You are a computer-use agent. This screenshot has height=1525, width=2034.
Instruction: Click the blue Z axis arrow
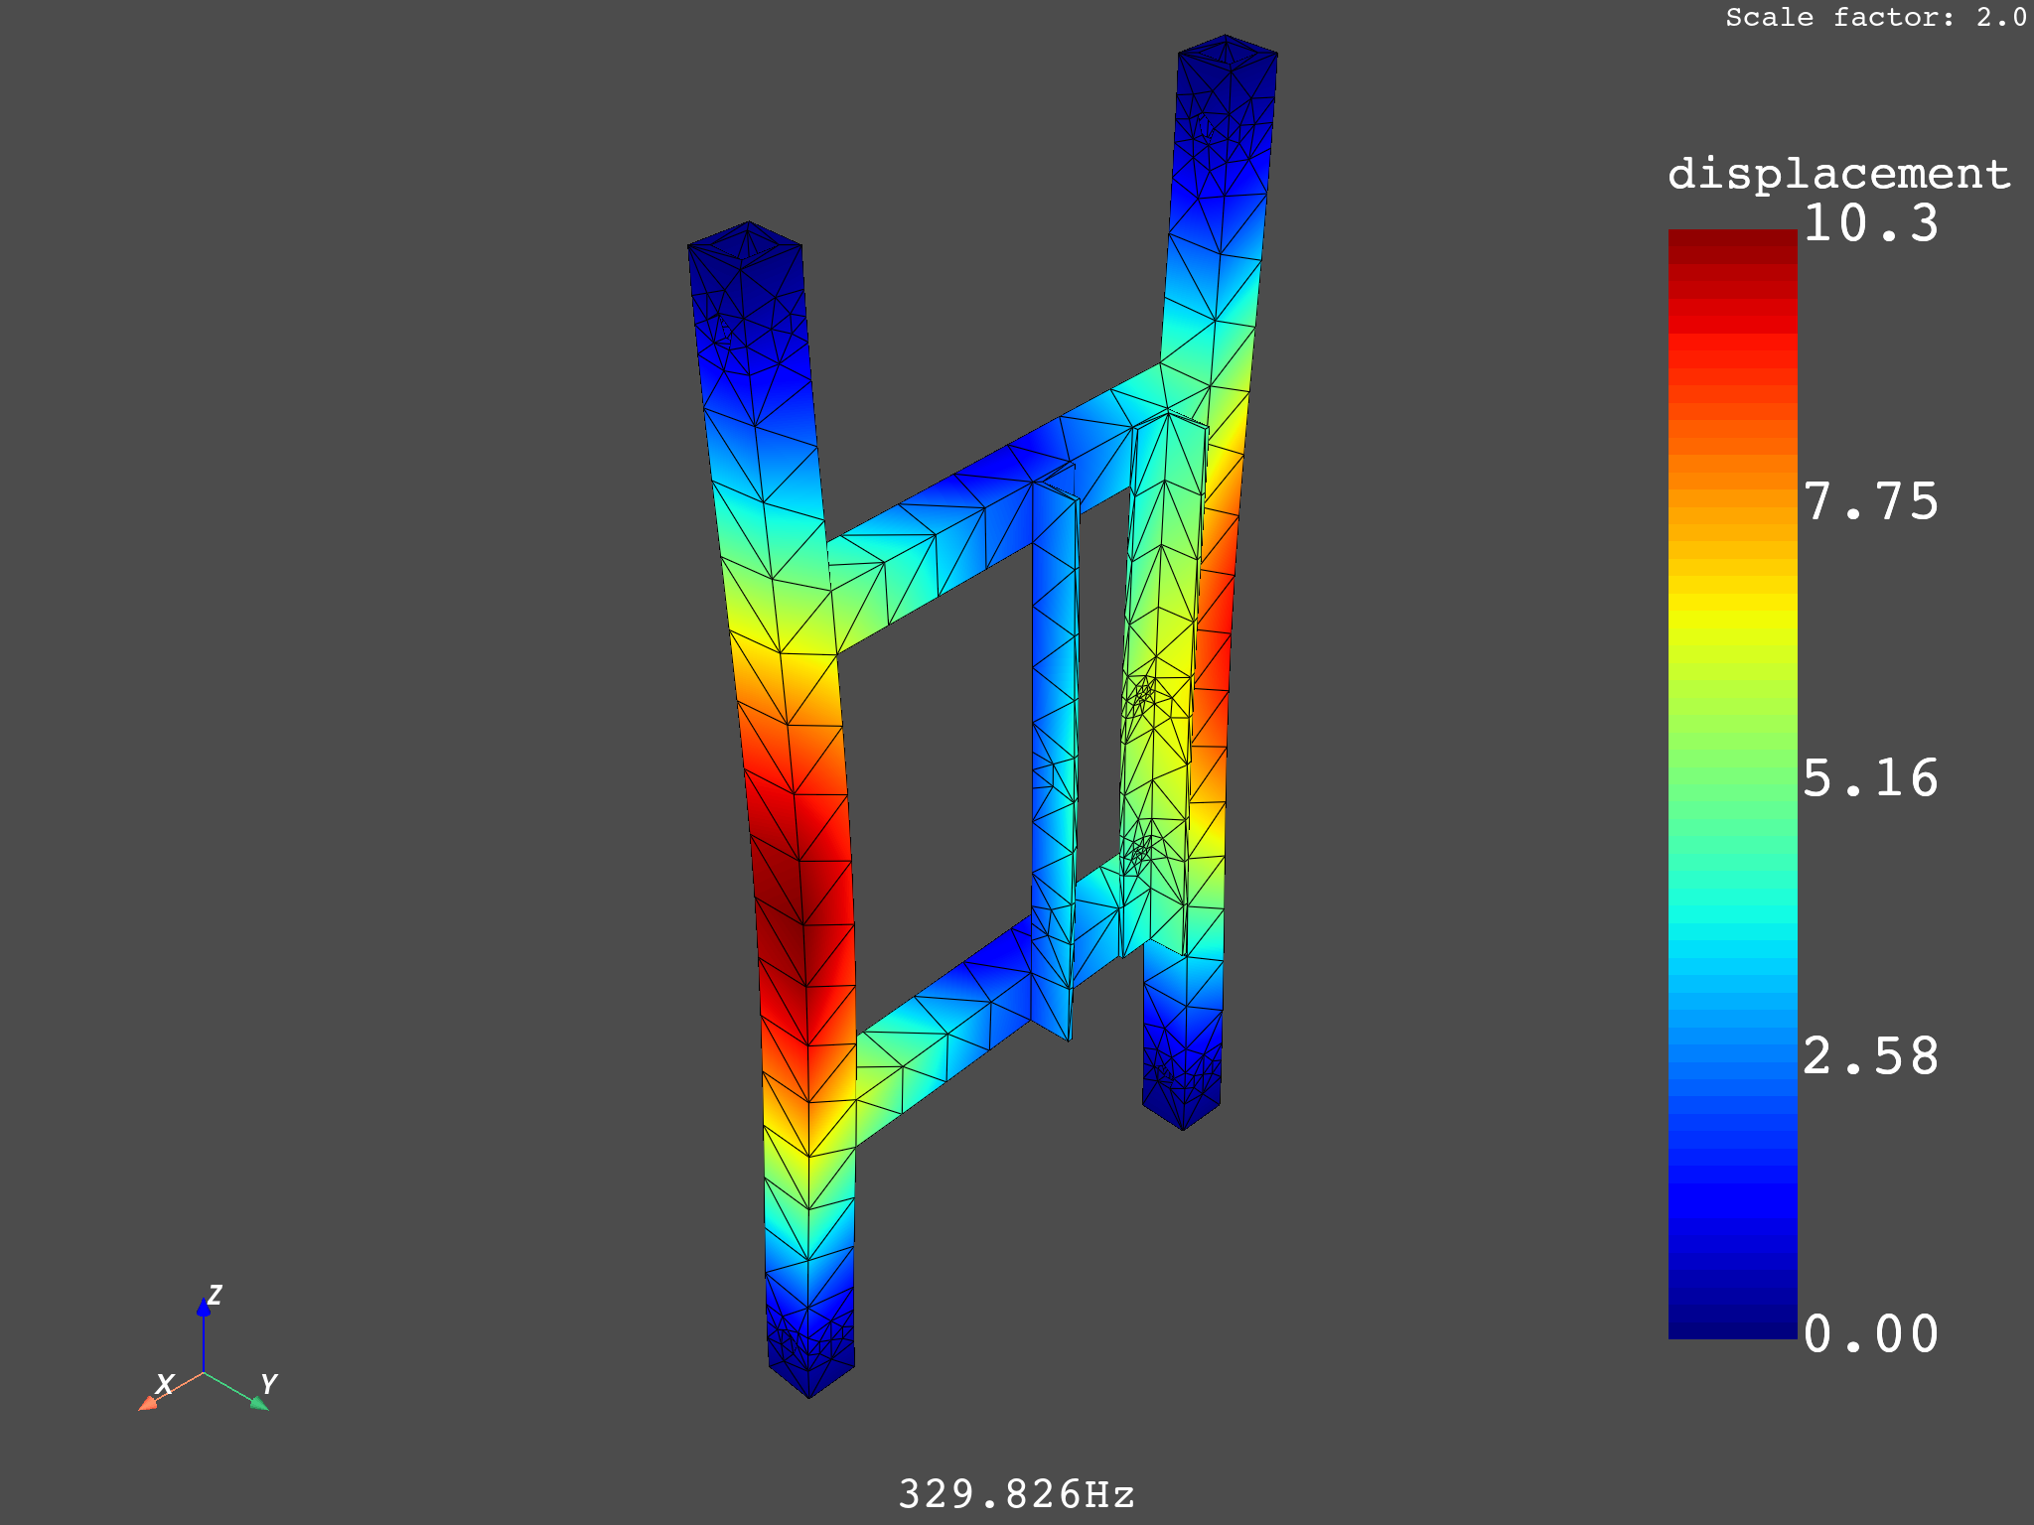pyautogui.click(x=204, y=1335)
